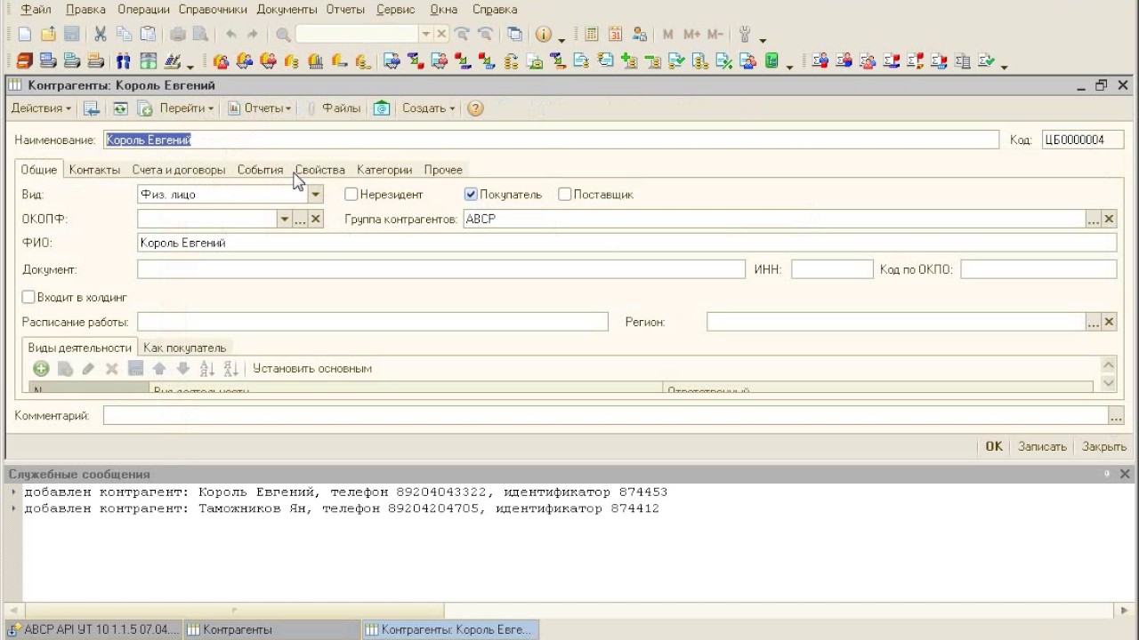Screen dimensions: 1139x640
Task: Click the Закрыть button
Action: coord(1104,447)
